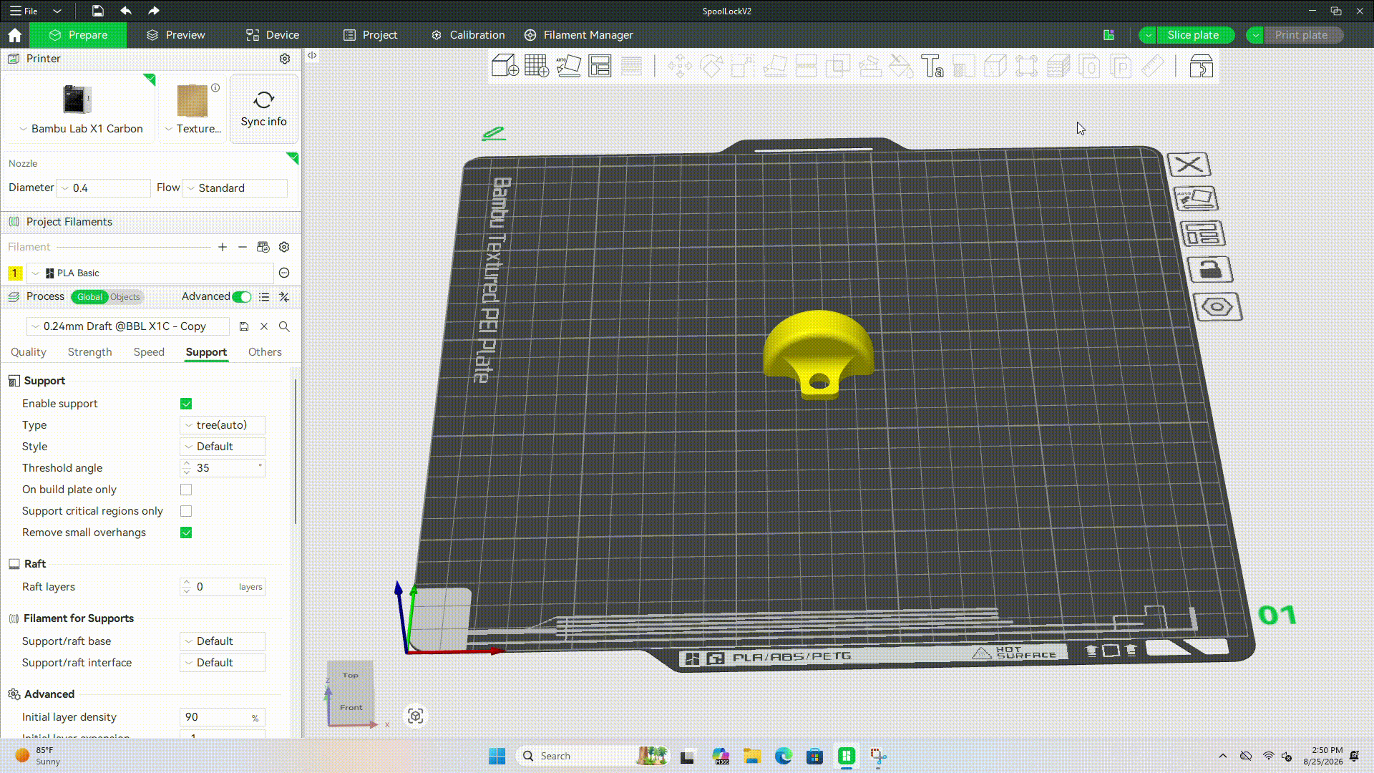Uncheck Remove small overhangs checkbox
Screen dimensions: 1374x773
pos(186,533)
